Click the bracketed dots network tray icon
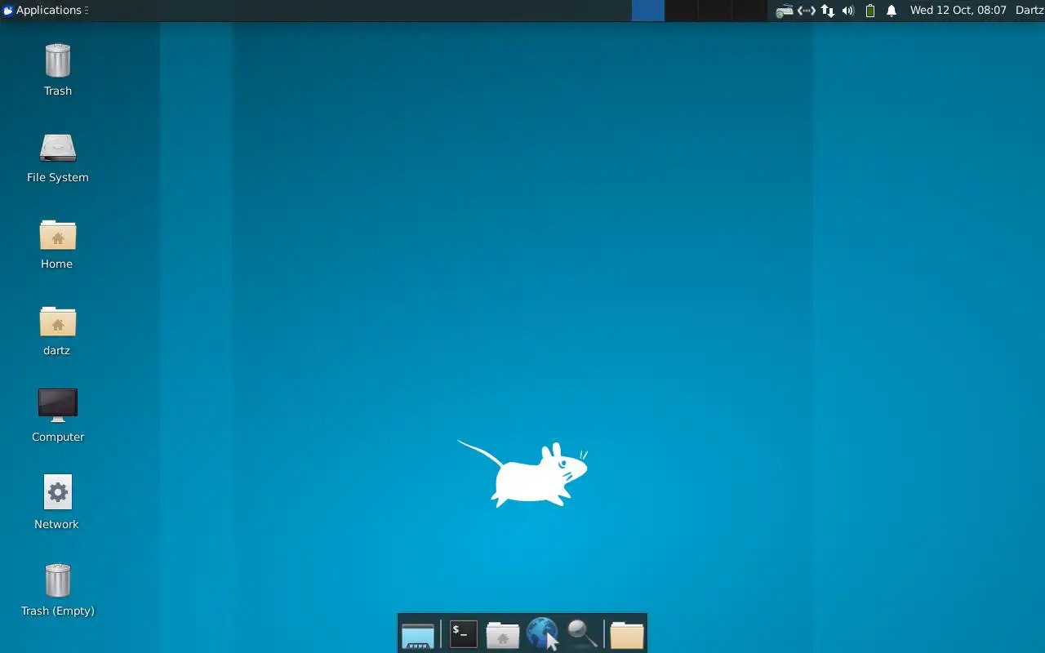The image size is (1045, 653). tap(807, 11)
